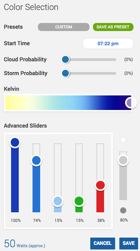Viewport: 140px width, 251px height.
Task: Click the white circle above brightness slider
Action: (123, 140)
